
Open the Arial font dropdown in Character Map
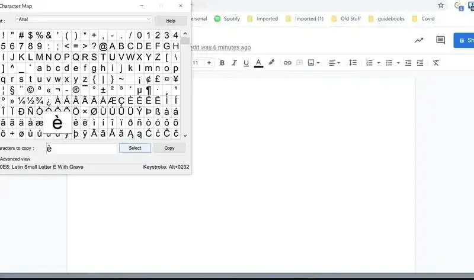pyautogui.click(x=83, y=20)
